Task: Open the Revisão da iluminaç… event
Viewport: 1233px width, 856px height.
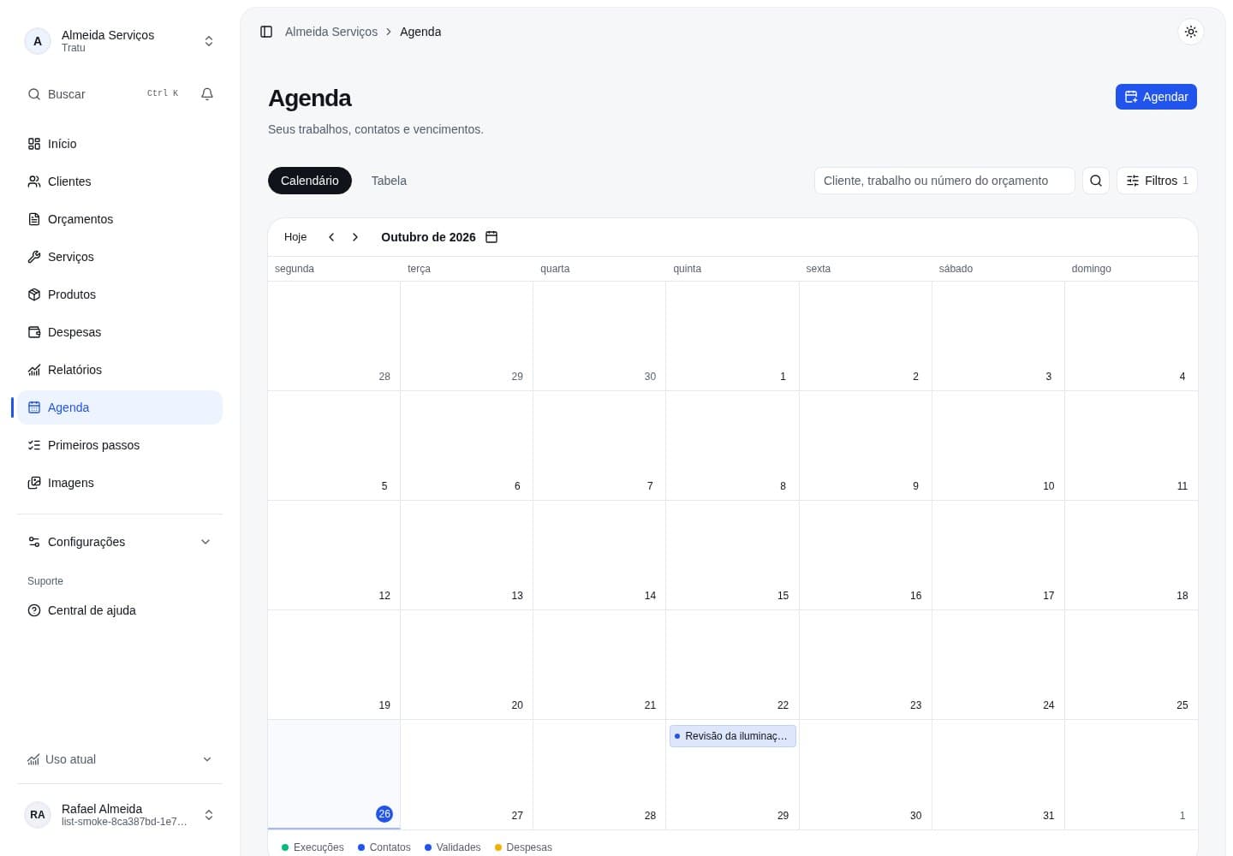Action: [733, 736]
